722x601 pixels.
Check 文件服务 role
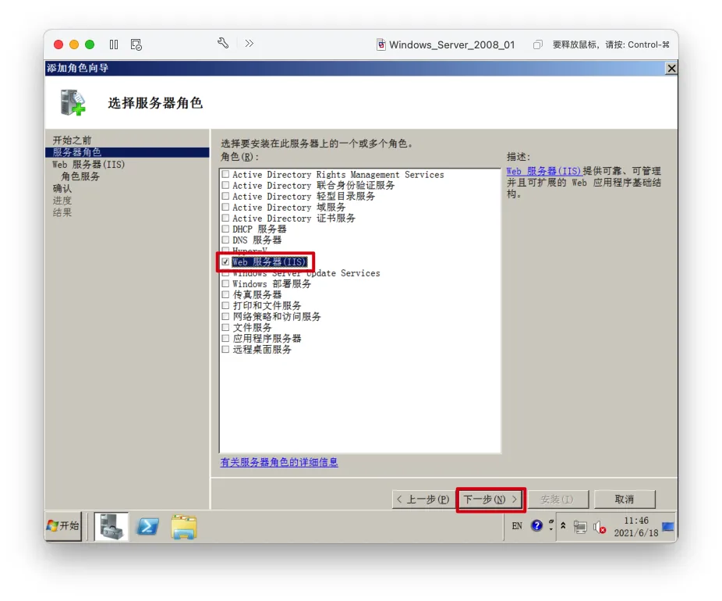tap(225, 327)
